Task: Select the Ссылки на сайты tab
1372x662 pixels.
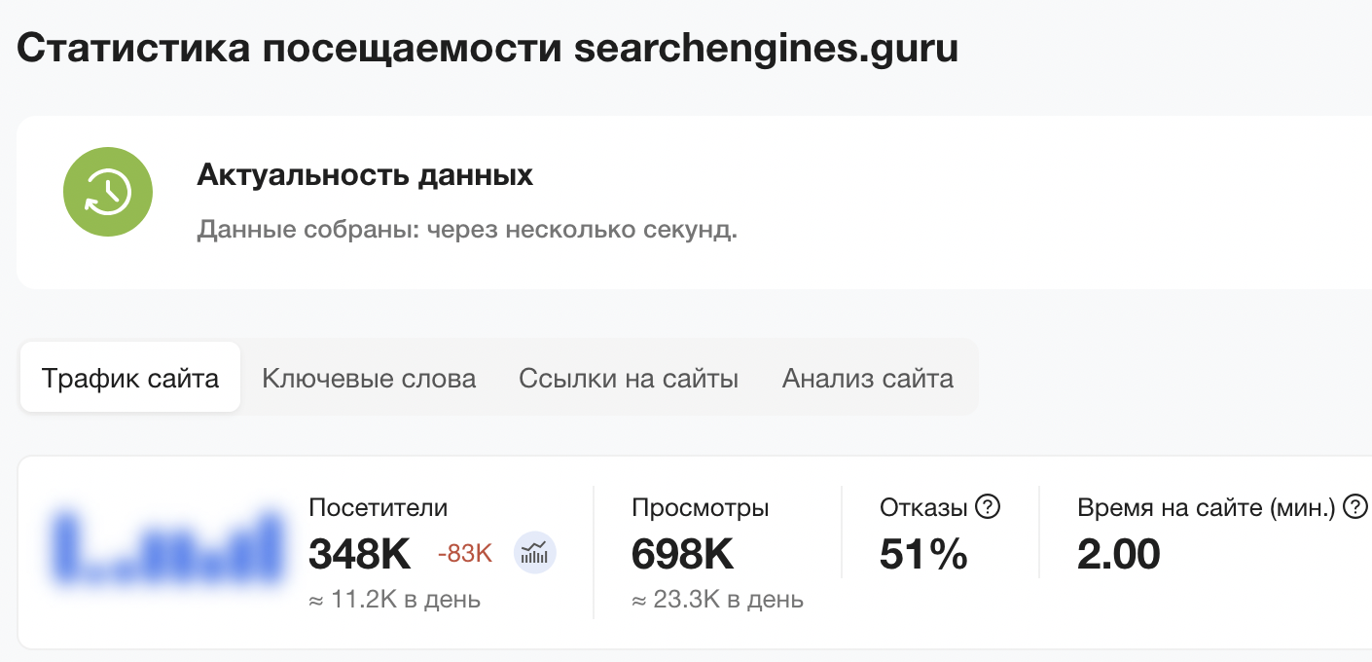Action: [x=629, y=379]
